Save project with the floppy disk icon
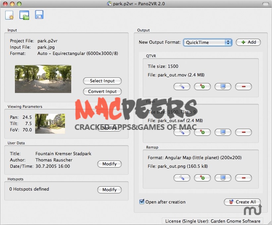 tap(39, 15)
